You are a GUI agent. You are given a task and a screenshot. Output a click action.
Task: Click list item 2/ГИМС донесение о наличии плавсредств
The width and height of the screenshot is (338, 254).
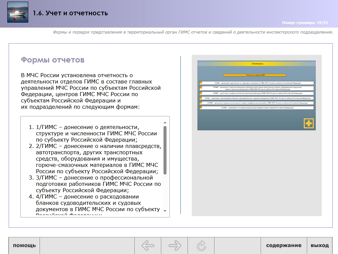[x=95, y=159]
